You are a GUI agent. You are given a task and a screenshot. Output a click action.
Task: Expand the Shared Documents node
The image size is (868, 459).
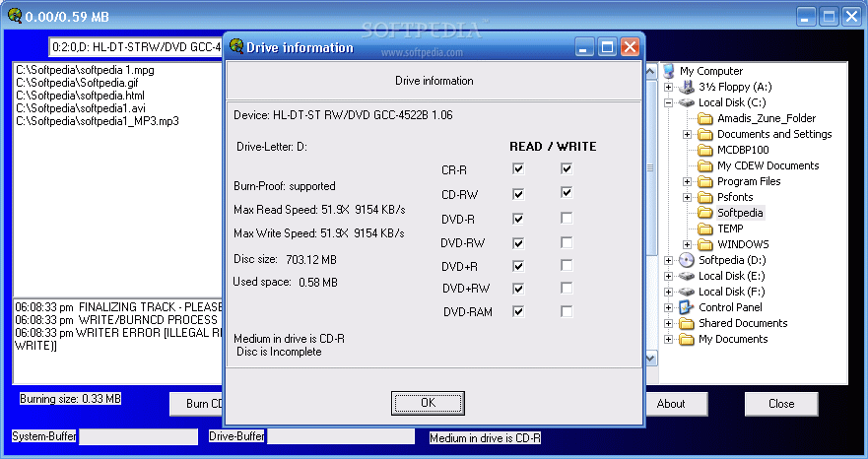(669, 323)
